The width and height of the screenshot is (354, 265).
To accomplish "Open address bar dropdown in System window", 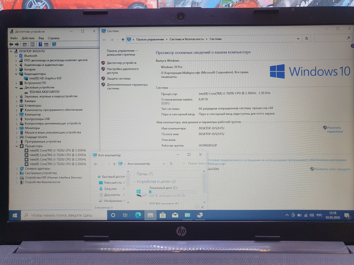I will pos(298,39).
